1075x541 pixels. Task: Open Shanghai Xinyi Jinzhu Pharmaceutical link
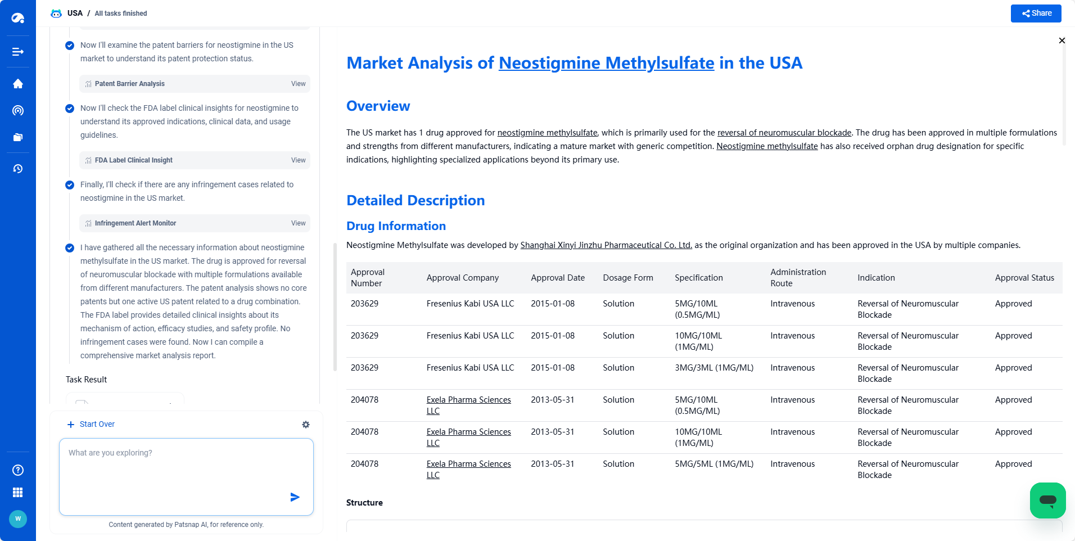tap(606, 245)
